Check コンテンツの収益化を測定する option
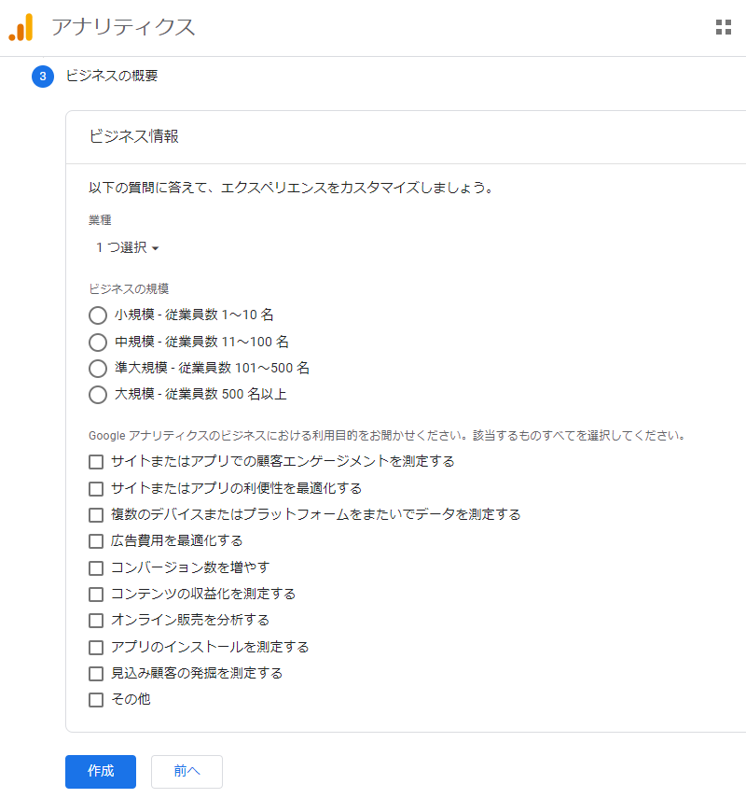Screen dimensions: 746x798 click(96, 594)
